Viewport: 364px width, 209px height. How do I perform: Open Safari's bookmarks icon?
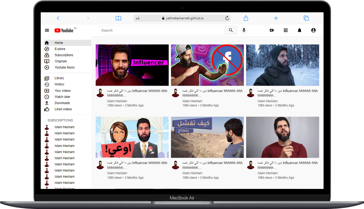tap(118, 18)
